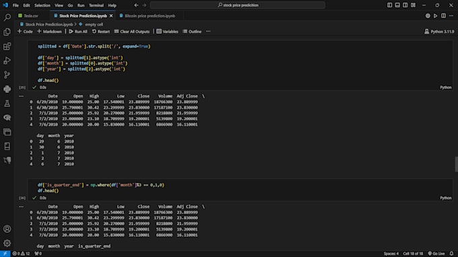Add a new Code cell
Image resolution: width=458 pixels, height=257 pixels.
click(25, 31)
